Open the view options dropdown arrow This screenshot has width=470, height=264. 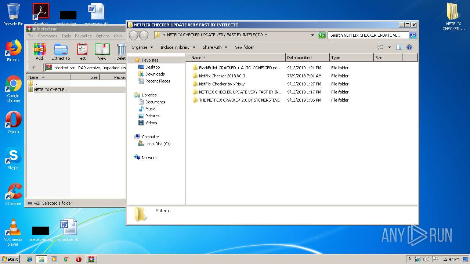click(x=389, y=47)
